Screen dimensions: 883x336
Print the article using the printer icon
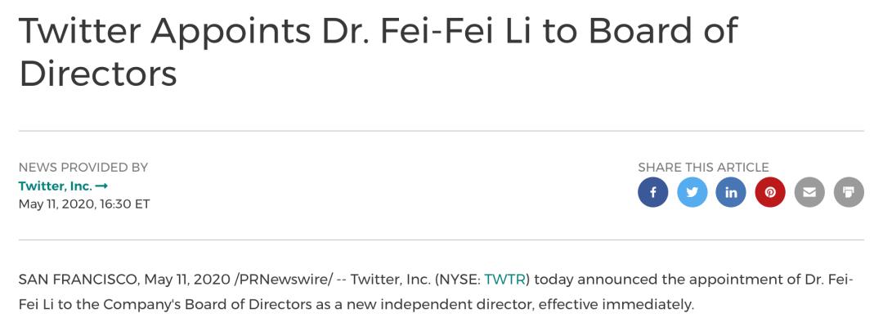849,192
